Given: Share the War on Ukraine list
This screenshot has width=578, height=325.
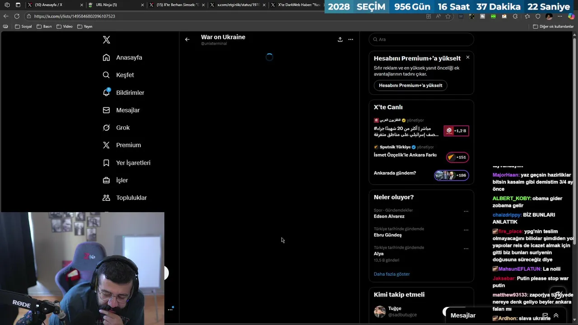Looking at the screenshot, I should point(340,39).
